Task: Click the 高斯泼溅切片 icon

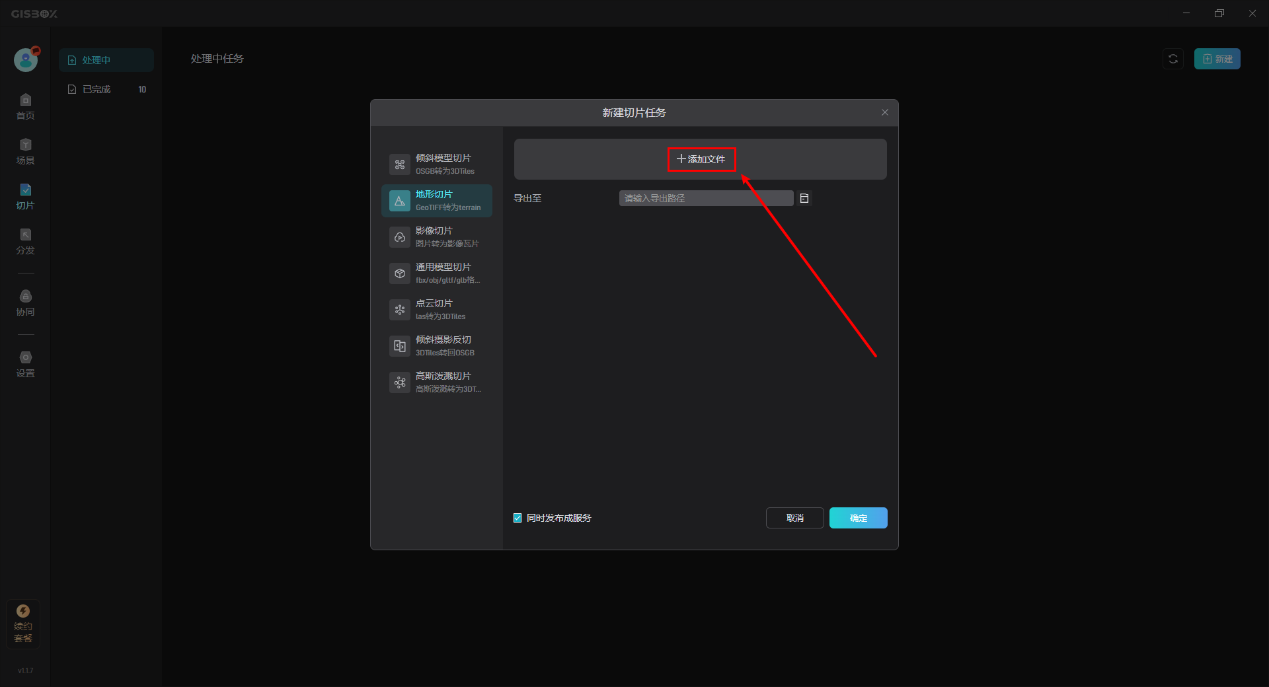Action: (400, 382)
